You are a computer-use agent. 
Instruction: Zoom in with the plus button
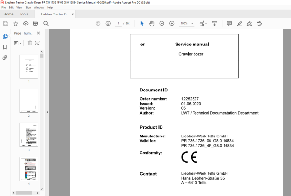[172, 23]
